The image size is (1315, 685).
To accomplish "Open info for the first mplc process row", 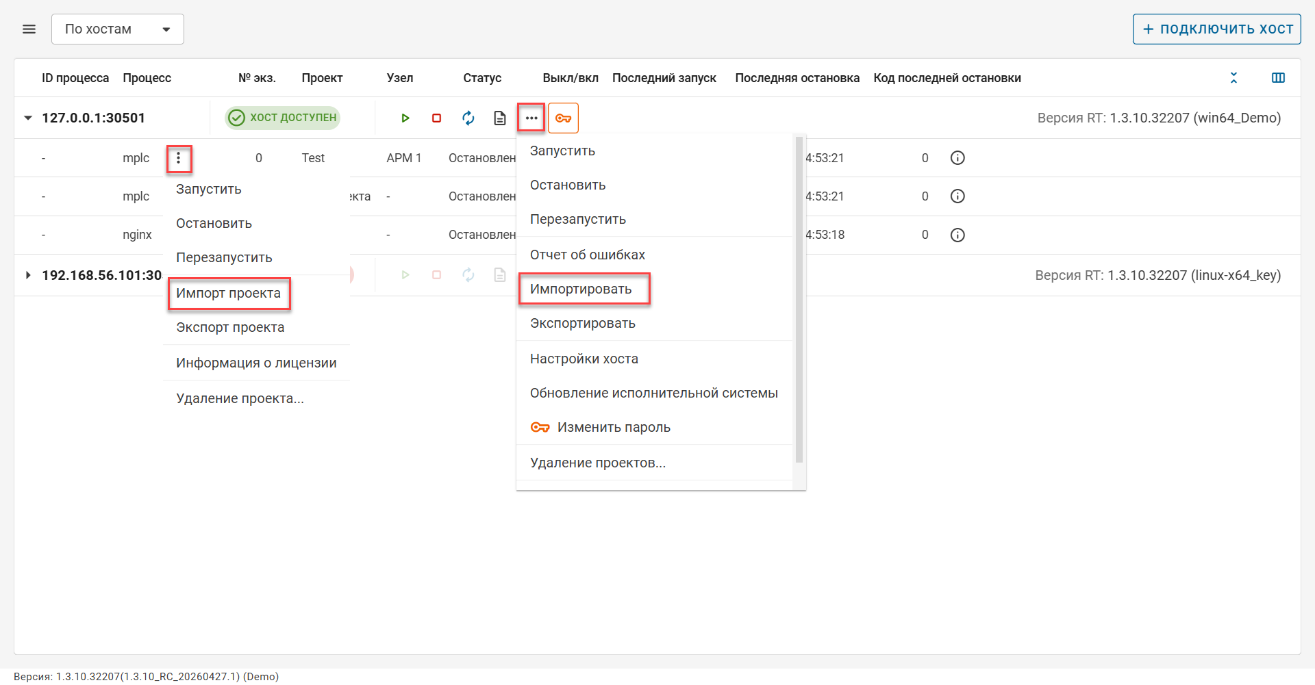I will click(x=957, y=158).
